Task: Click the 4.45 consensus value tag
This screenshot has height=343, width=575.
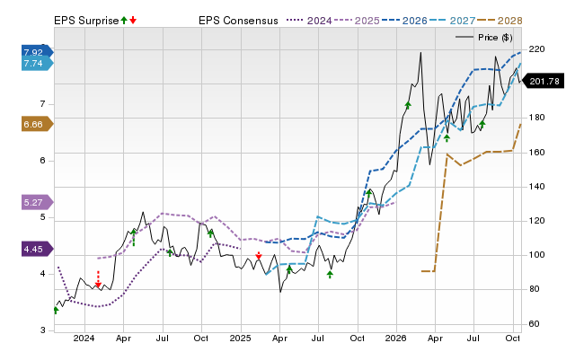Action: (37, 250)
